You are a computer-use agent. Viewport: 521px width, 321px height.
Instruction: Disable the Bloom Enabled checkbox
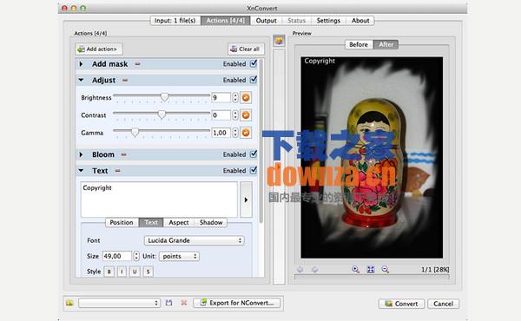[x=254, y=154]
